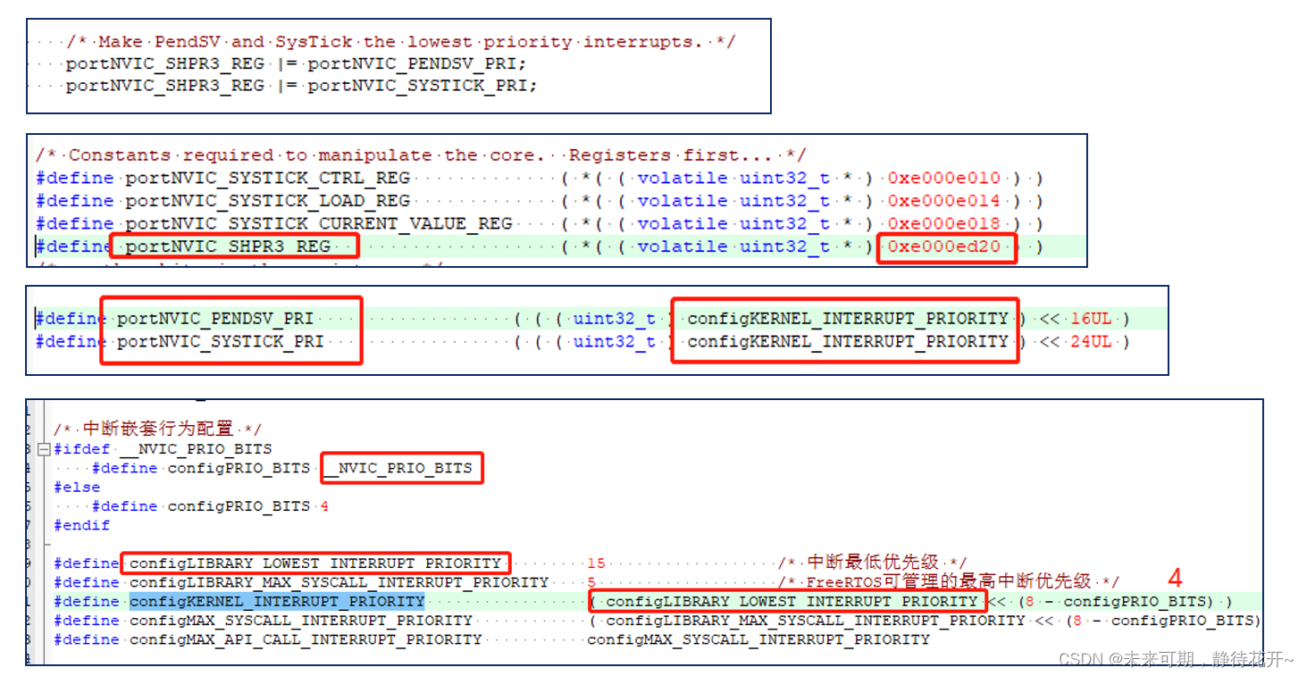Click the #else preprocessor directive
1307x676 pixels.
click(77, 487)
